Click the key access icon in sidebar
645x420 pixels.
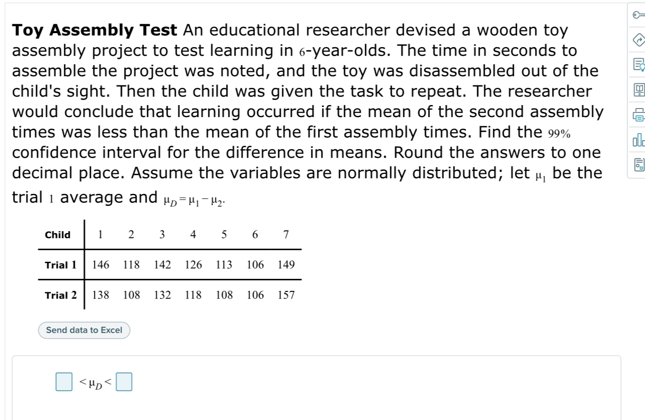pyautogui.click(x=638, y=15)
